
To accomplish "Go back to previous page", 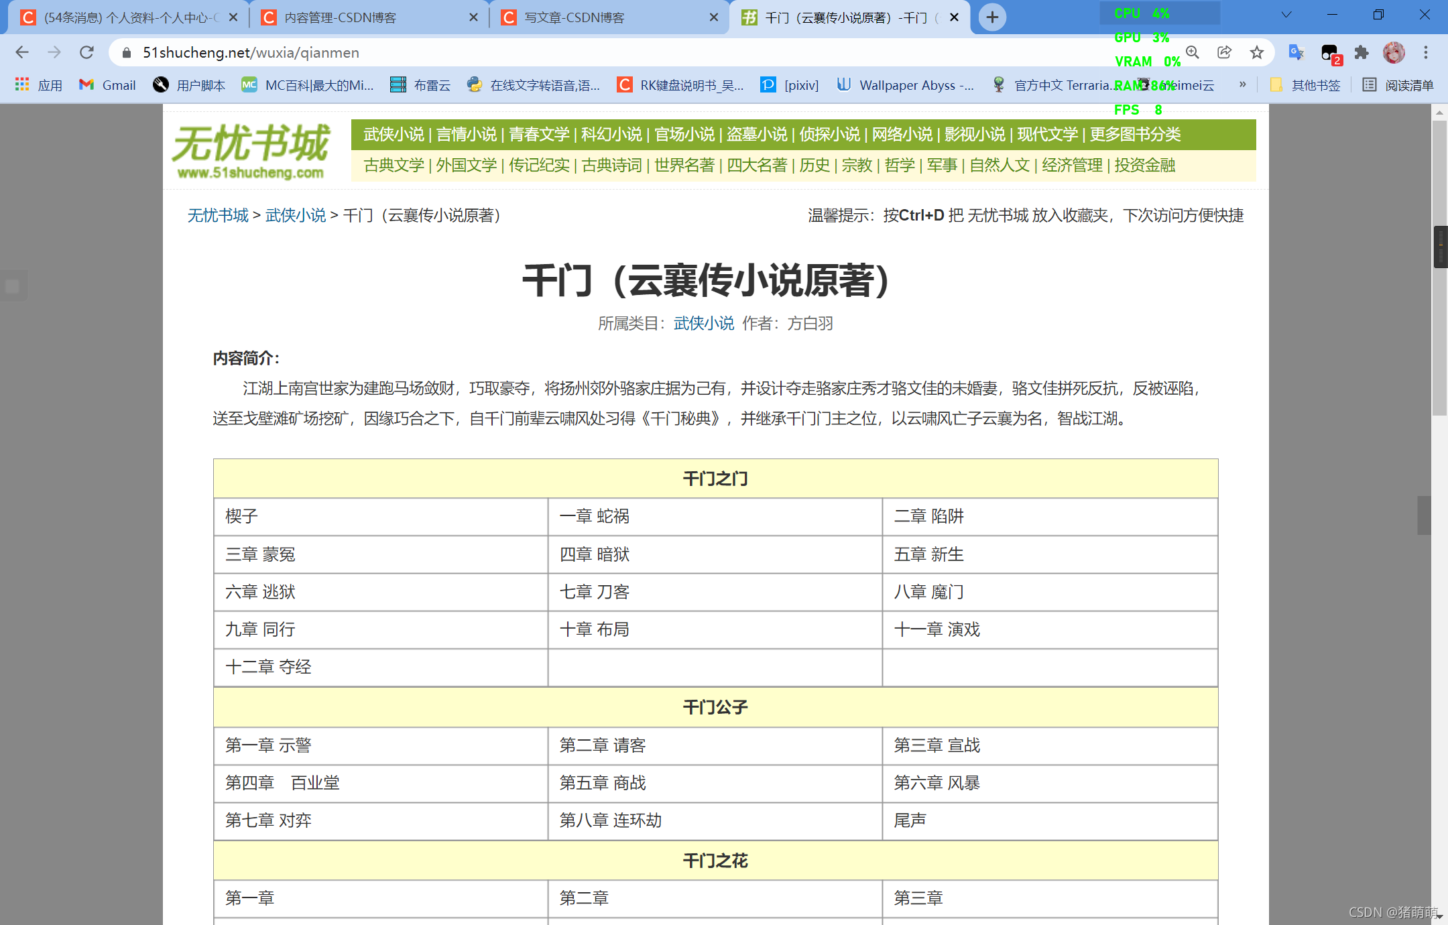I will (21, 52).
